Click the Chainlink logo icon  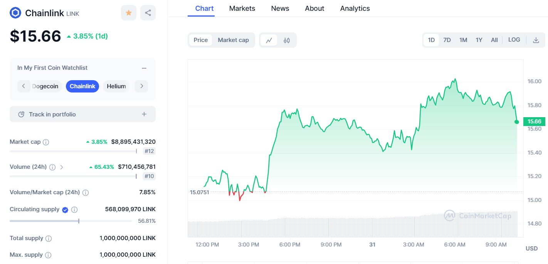pyautogui.click(x=15, y=13)
